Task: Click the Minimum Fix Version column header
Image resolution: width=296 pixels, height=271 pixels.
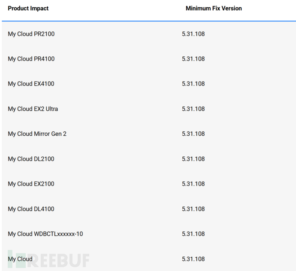Action: 214,8
